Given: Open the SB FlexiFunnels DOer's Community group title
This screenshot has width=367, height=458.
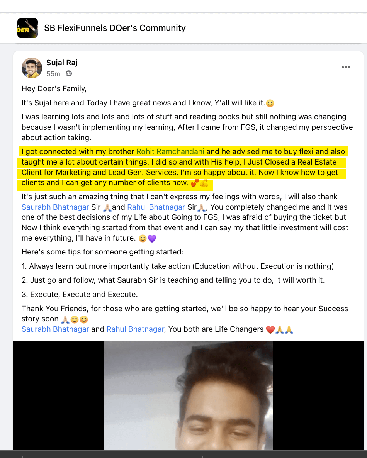Looking at the screenshot, I should [x=115, y=28].
